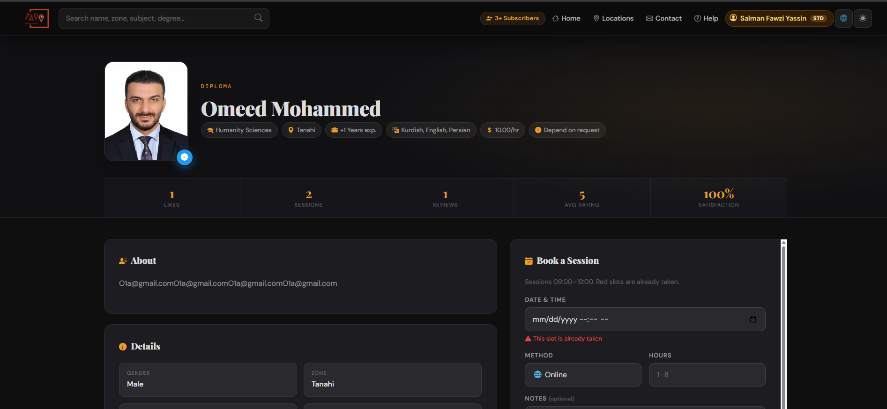Click the 3+ Subscribers badge
This screenshot has width=887, height=409.
[x=513, y=18]
